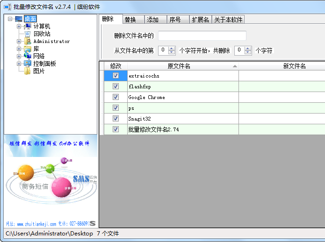Click the Desktop path in status bar
Image resolution: width=325 pixels, height=242 pixels.
[x=49, y=234]
